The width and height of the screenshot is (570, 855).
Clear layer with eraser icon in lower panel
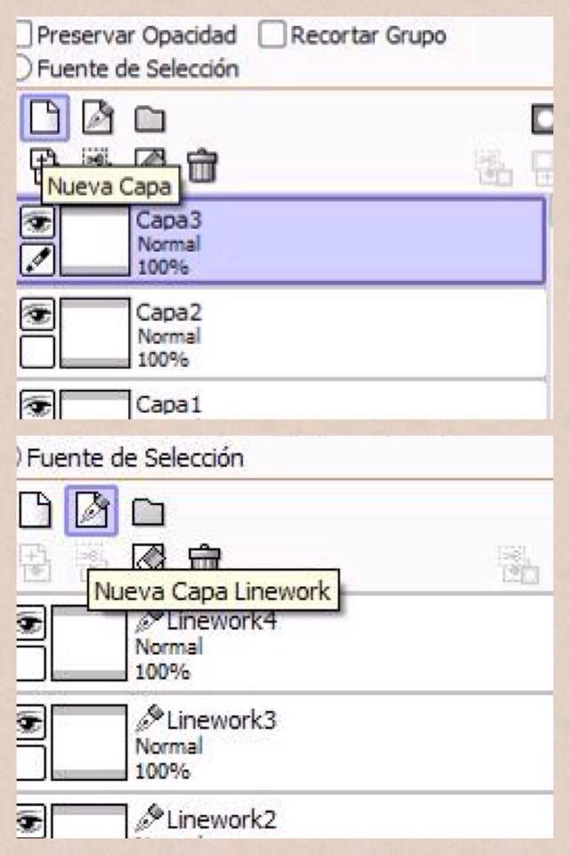[x=149, y=557]
